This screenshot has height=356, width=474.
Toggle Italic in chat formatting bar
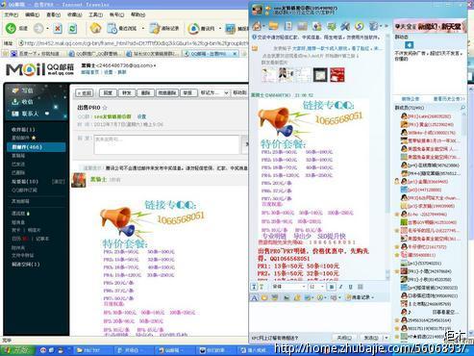[x=341, y=287]
